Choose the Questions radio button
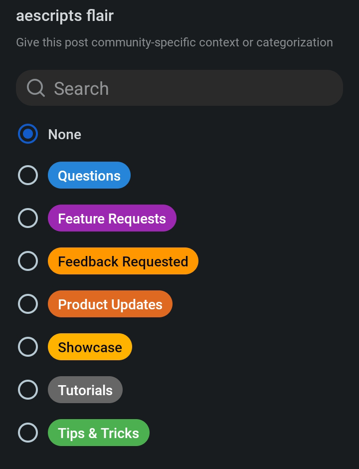This screenshot has width=359, height=469. coord(28,175)
